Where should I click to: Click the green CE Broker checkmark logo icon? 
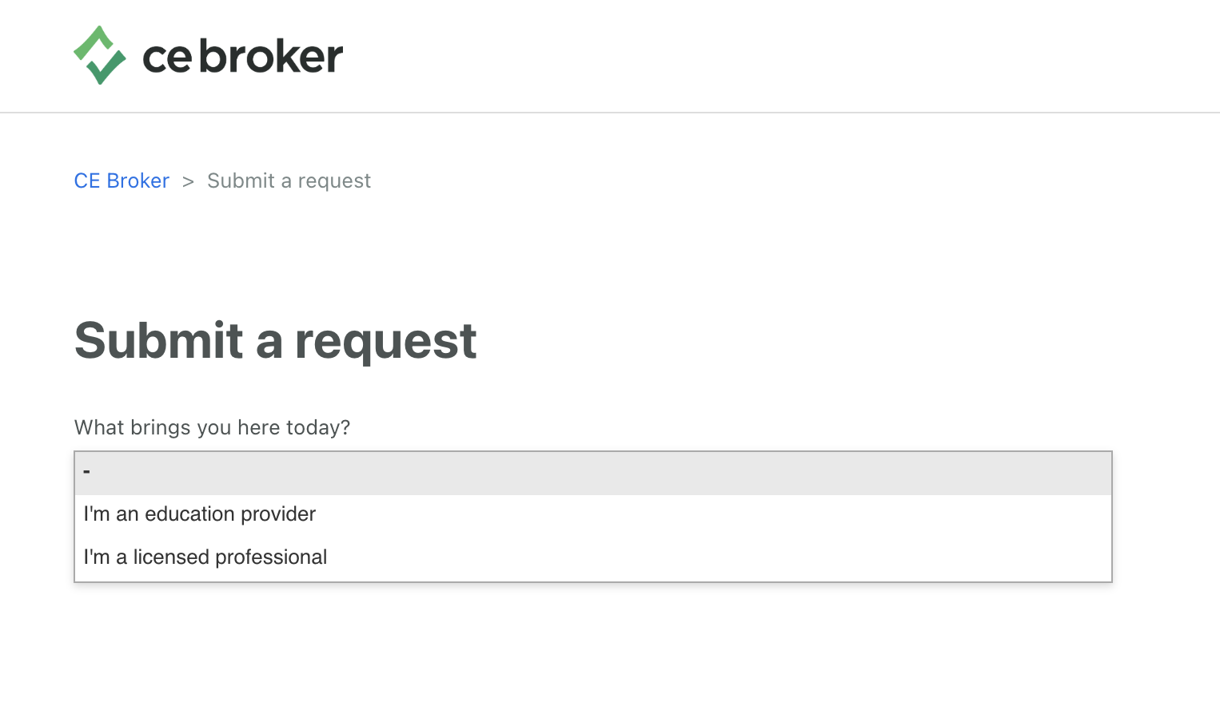pos(100,55)
